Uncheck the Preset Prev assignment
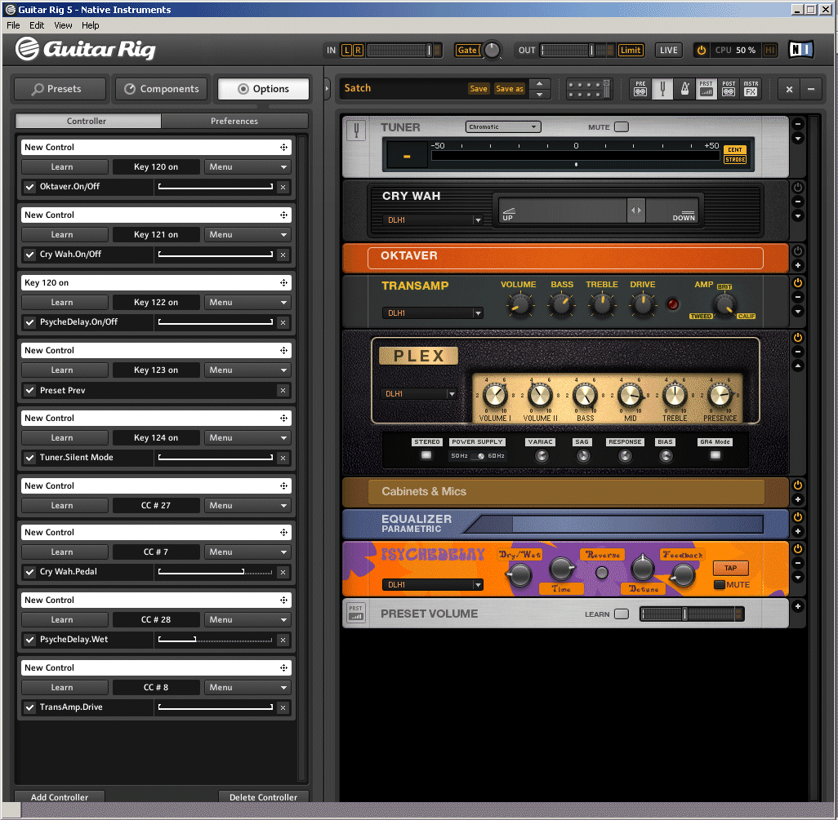The height and width of the screenshot is (820, 838). [x=30, y=390]
